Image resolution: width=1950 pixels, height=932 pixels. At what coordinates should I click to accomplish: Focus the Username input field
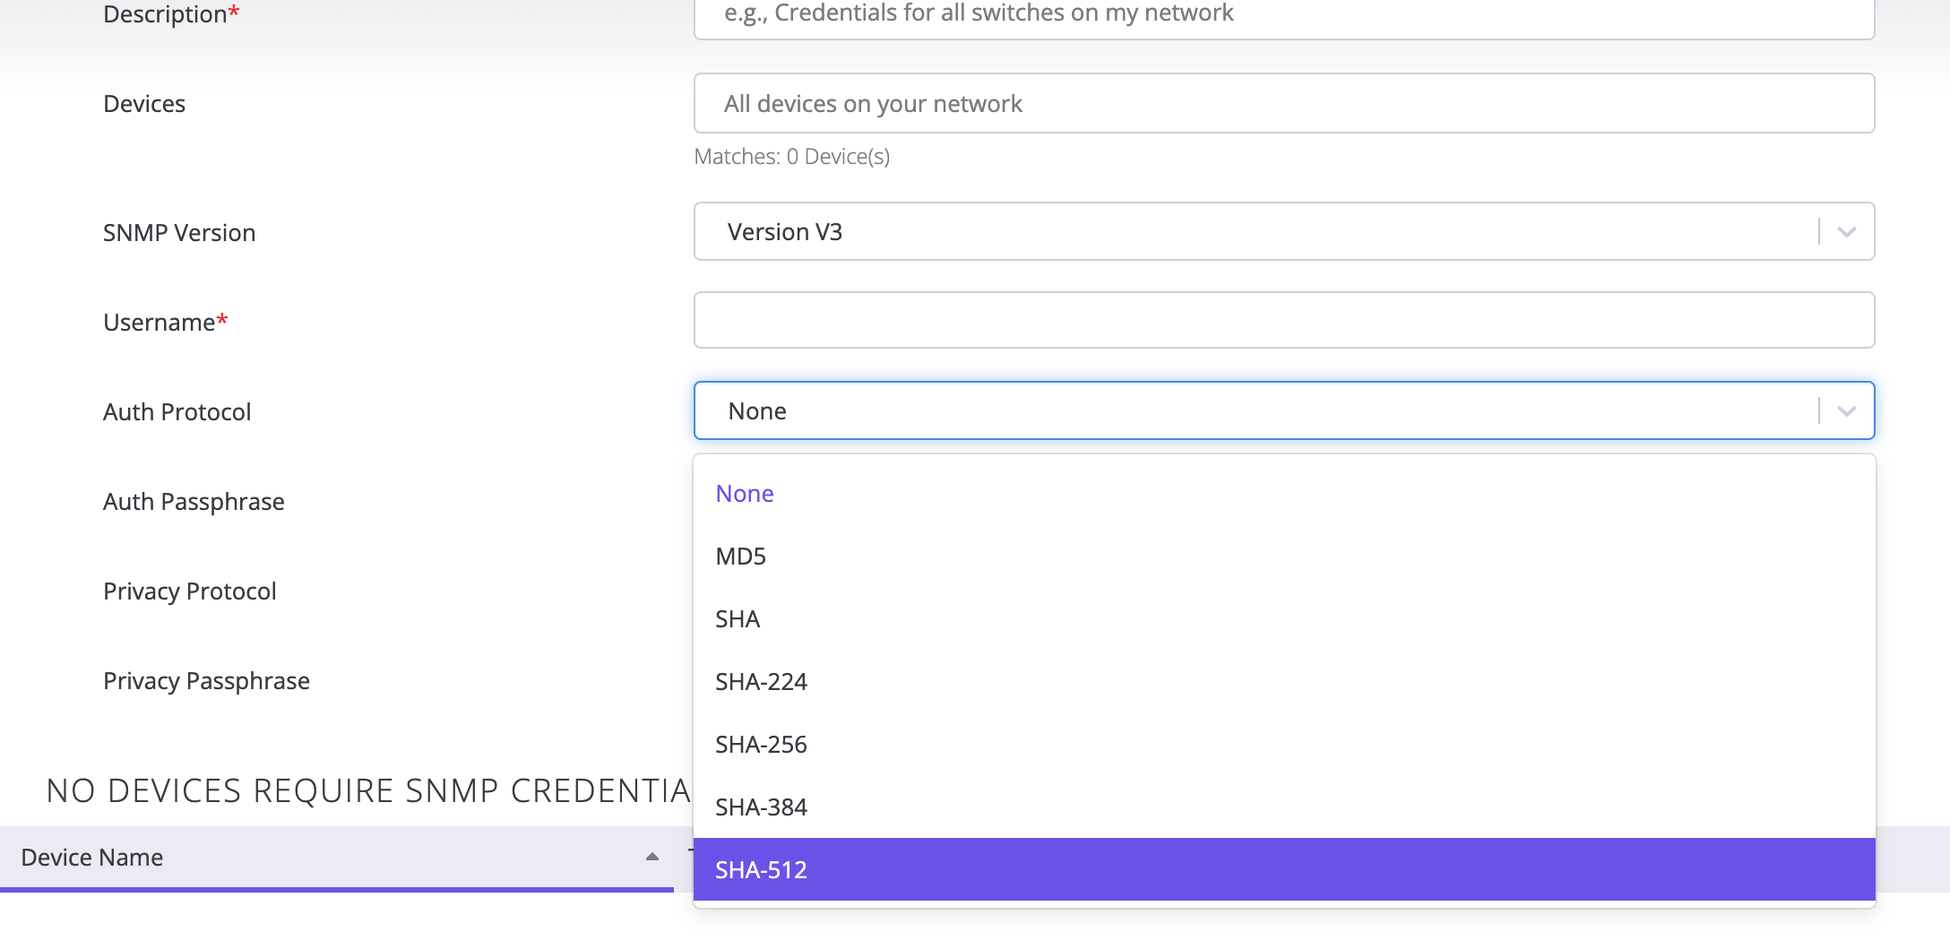pyautogui.click(x=1282, y=320)
